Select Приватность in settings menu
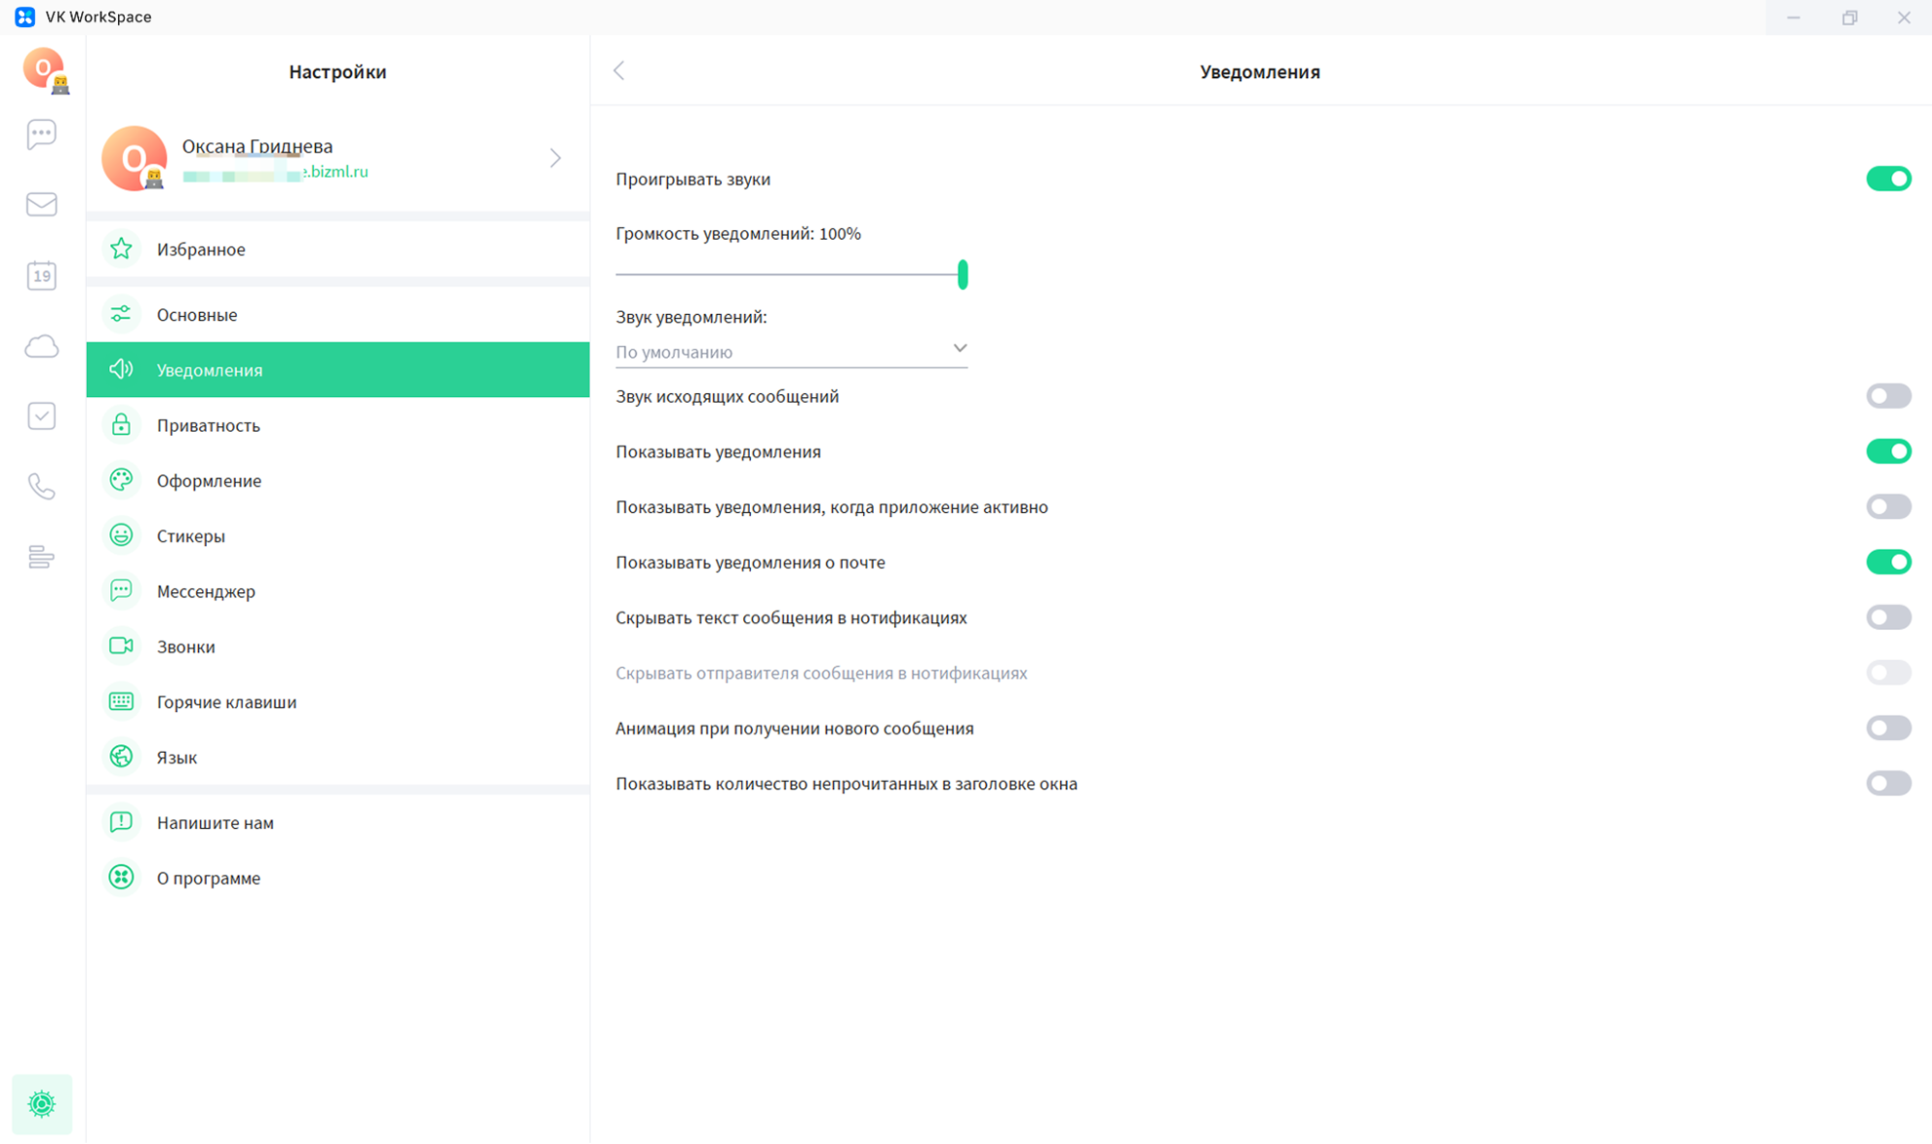Screen dimensions: 1932x1144 coord(209,425)
